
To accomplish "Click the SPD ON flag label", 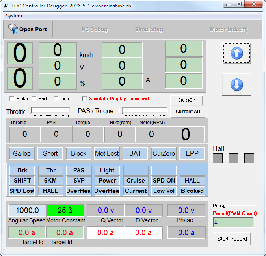I will click(164, 180).
